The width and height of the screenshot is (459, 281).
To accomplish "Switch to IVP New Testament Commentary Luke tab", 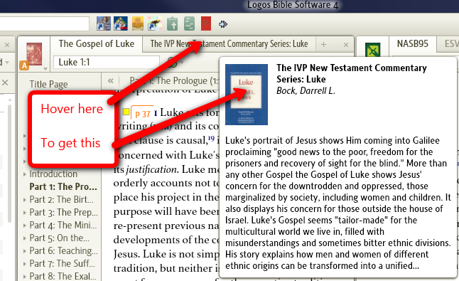I will click(229, 44).
